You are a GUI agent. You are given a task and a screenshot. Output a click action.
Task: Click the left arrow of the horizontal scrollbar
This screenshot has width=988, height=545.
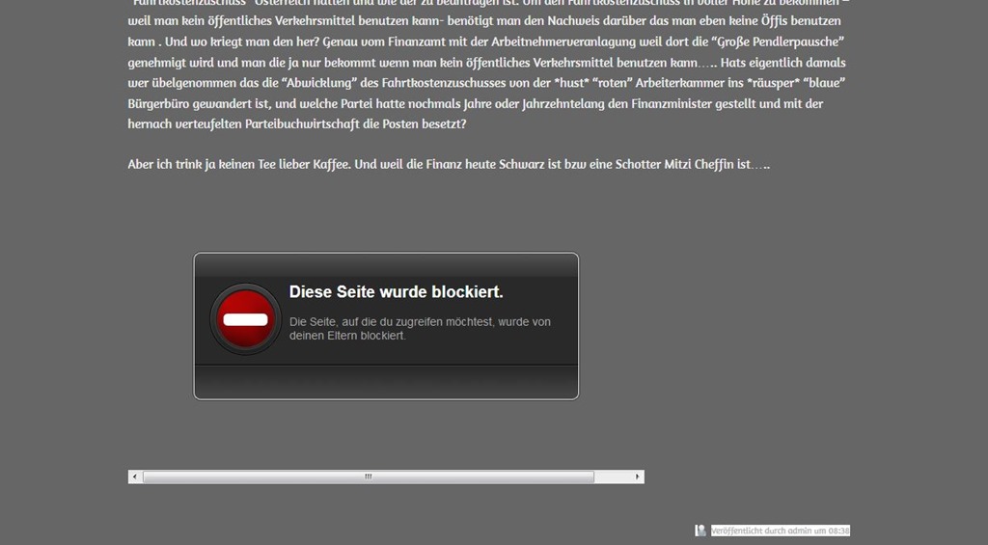[x=135, y=477]
